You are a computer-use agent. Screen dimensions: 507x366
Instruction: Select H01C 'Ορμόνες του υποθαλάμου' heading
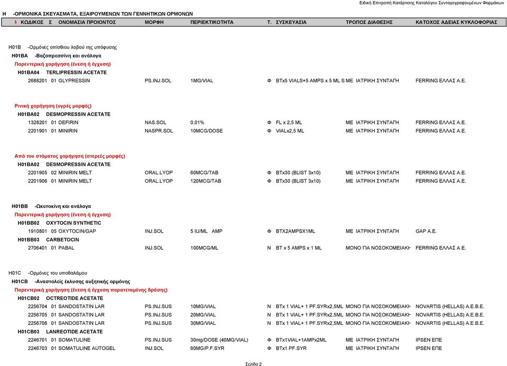pos(48,273)
